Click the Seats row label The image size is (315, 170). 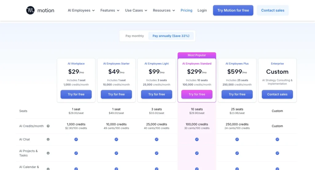[x=23, y=111]
